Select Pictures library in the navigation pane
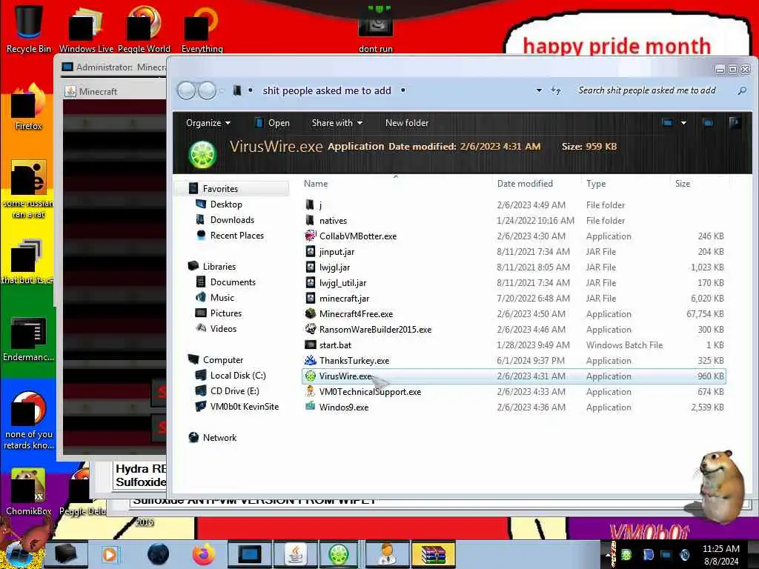 pyautogui.click(x=225, y=313)
